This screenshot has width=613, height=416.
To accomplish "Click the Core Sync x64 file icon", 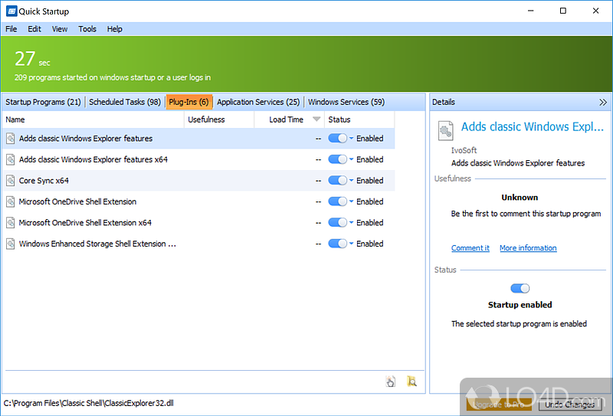I will [x=11, y=181].
